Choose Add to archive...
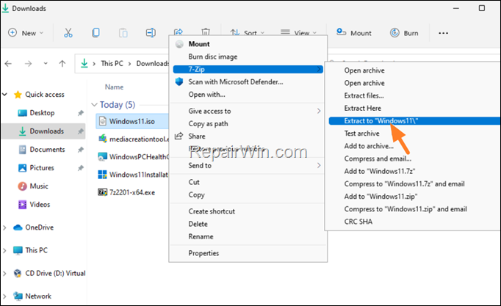The image size is (501, 306). coord(414,146)
